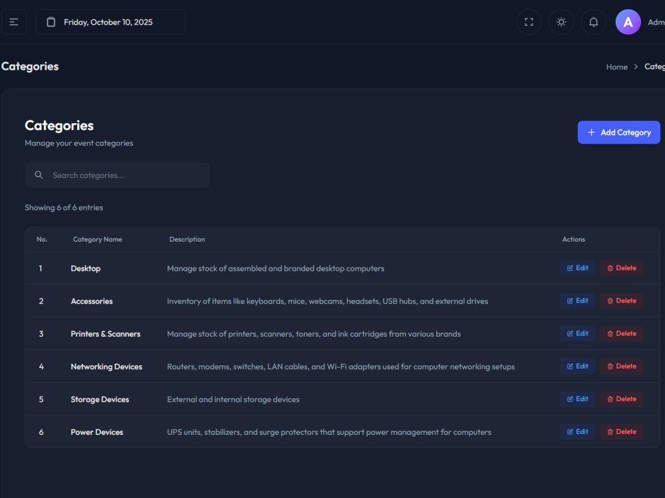Click description starting 'UPS units, stabilizers'
Image resolution: width=665 pixels, height=498 pixels.
tap(329, 432)
